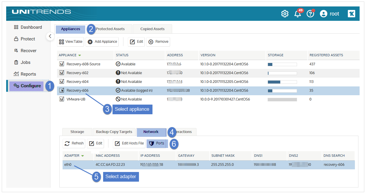Click Not Available blocked icon of VMware-UB
The width and height of the screenshot is (369, 196).
(x=118, y=99)
